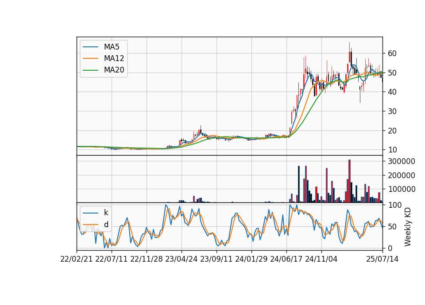Click the green MA20 legend line sample
The height and width of the screenshot is (305, 425).
[90, 70]
